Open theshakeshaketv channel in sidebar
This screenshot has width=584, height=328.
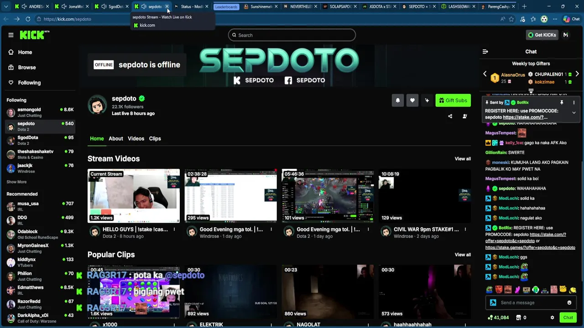click(x=40, y=154)
